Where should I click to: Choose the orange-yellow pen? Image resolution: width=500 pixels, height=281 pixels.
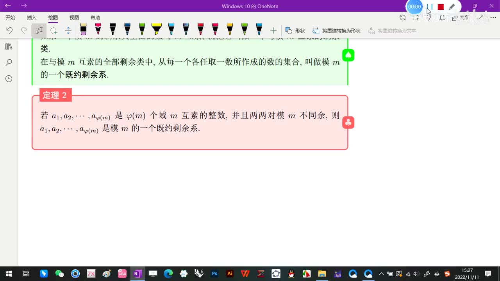pyautogui.click(x=230, y=30)
